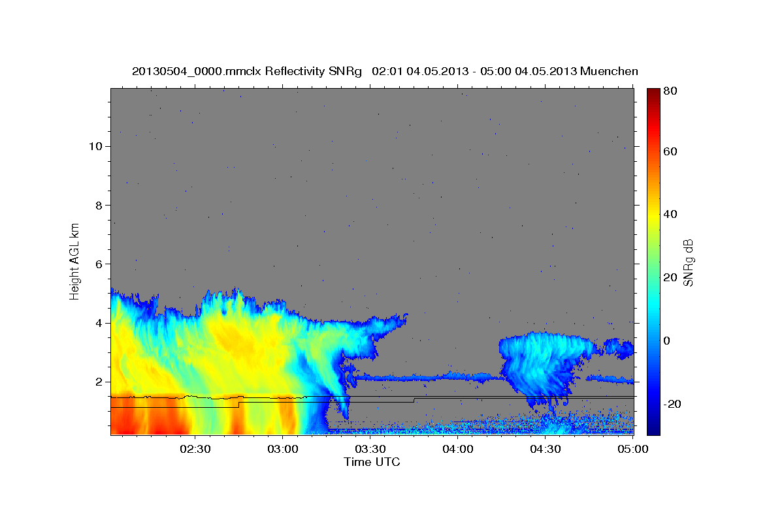Image resolution: width=784 pixels, height=522 pixels.
Task: Click the height tick label 4
Action: coord(99,323)
